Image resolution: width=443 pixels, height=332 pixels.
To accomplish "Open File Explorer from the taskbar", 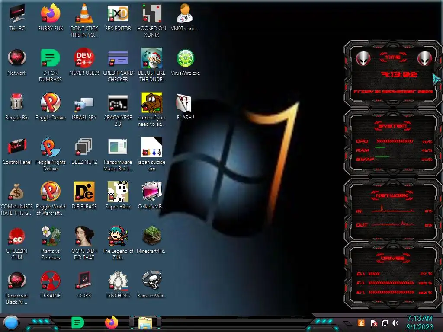I will pos(145,322).
